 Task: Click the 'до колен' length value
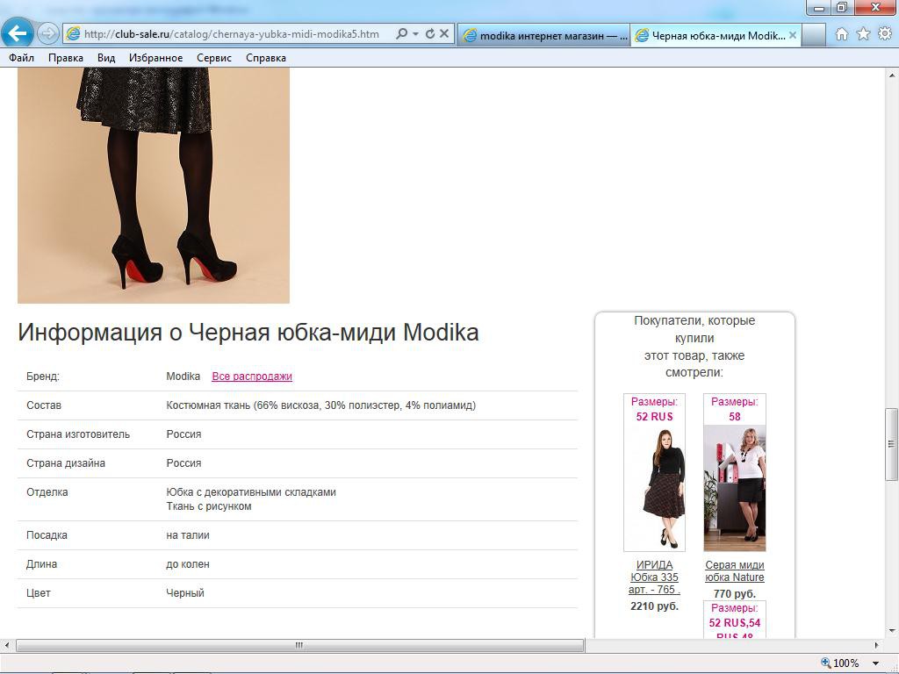tap(188, 564)
